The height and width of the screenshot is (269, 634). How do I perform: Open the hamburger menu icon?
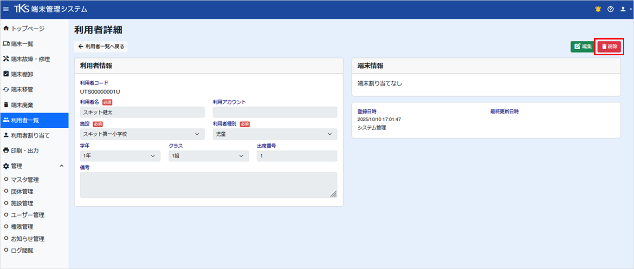tap(6, 9)
